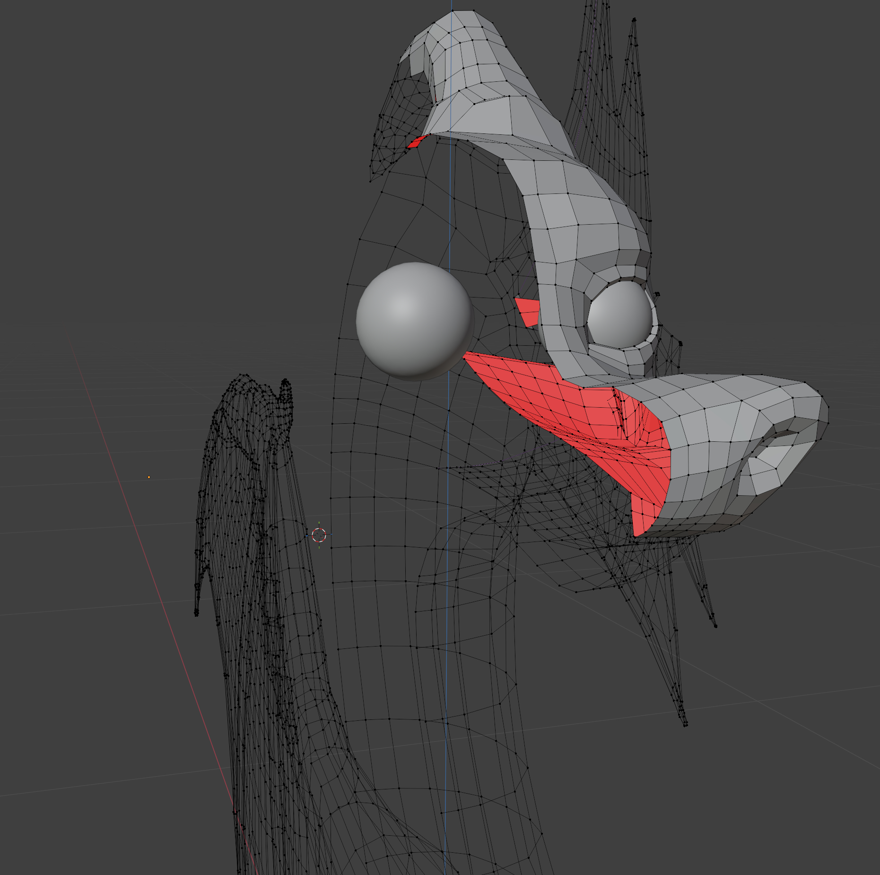Click the 3D cursor crosshair

point(319,535)
